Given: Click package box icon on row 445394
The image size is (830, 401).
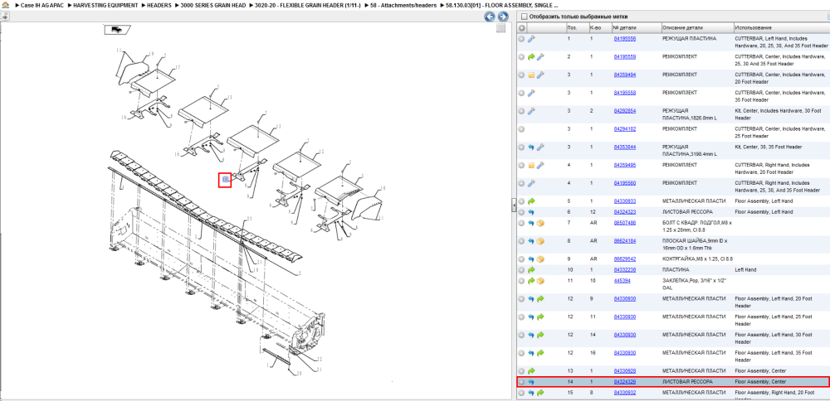Looking at the screenshot, I should pyautogui.click(x=540, y=281).
